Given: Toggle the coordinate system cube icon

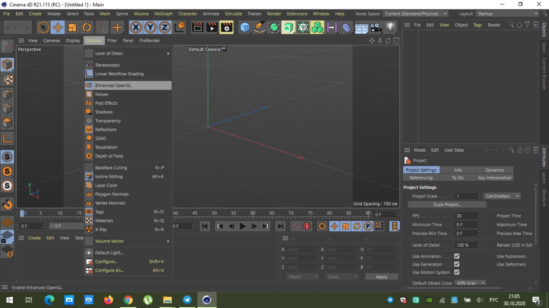Looking at the screenshot, I should tap(180, 28).
